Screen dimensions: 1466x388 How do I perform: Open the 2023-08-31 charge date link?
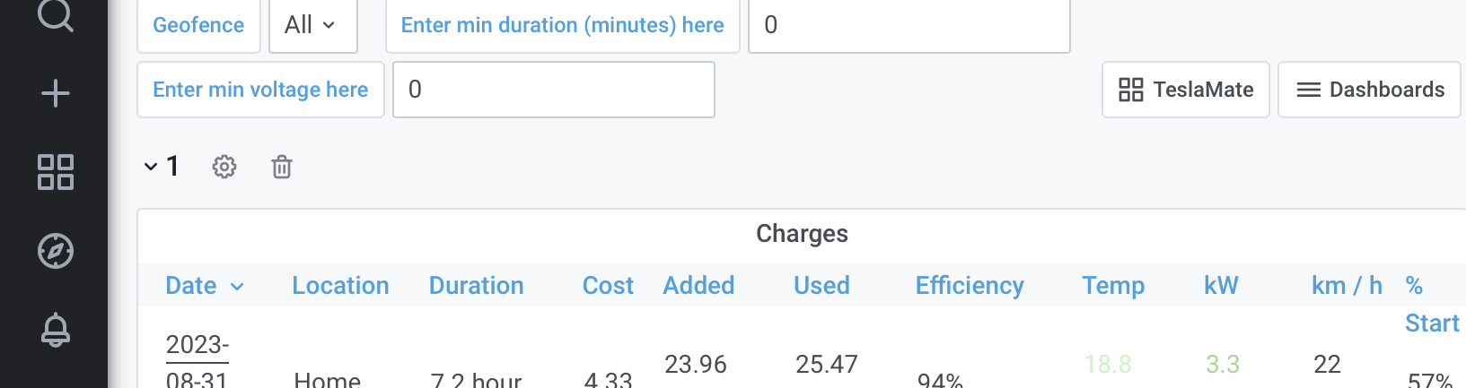tap(198, 362)
